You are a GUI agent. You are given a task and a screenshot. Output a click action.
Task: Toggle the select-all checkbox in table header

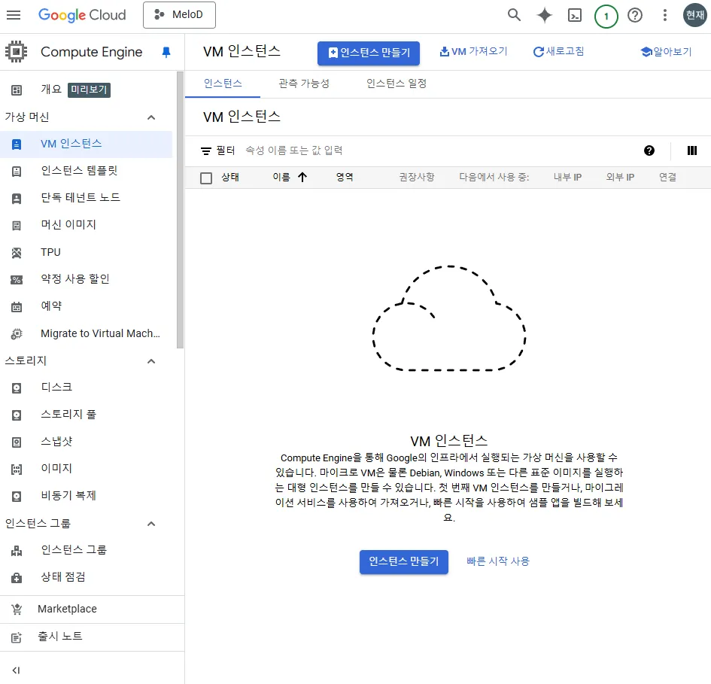[x=206, y=178]
